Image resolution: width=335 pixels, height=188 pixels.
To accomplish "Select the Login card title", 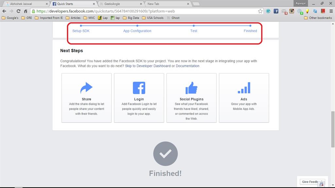I will point(139,99).
